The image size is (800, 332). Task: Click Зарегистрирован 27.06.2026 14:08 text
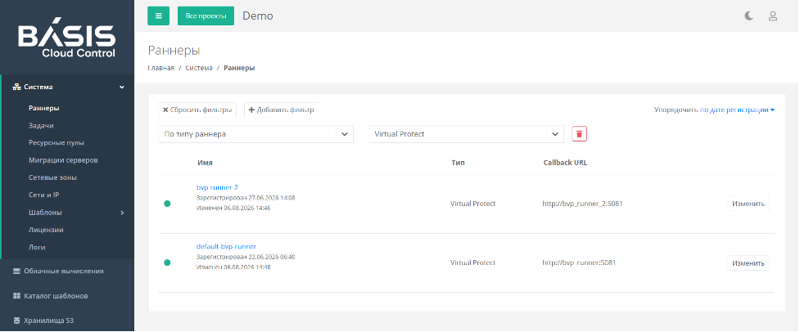tap(246, 198)
